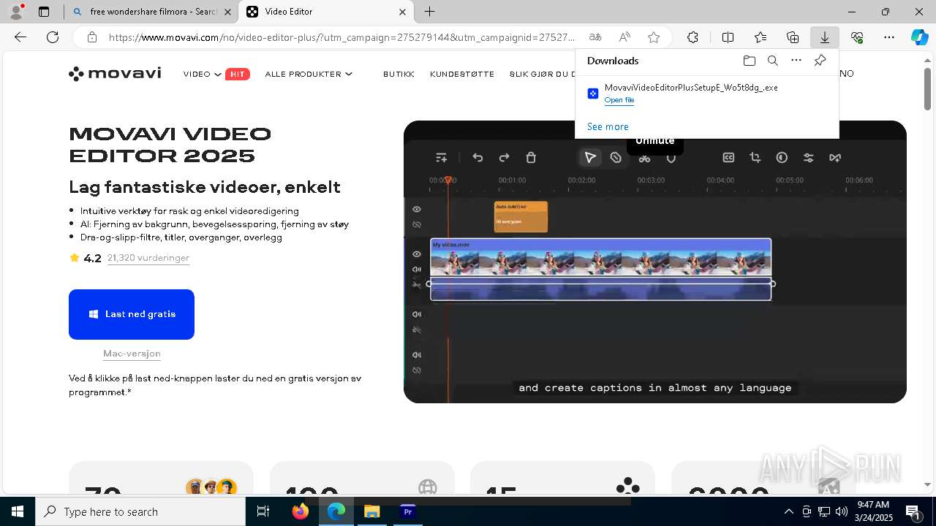Toggle subtitle track link icon
Image resolution: width=936 pixels, height=526 pixels.
(x=417, y=225)
